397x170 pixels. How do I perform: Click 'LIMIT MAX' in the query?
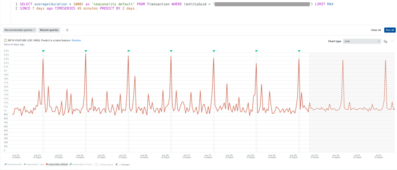click(x=324, y=4)
